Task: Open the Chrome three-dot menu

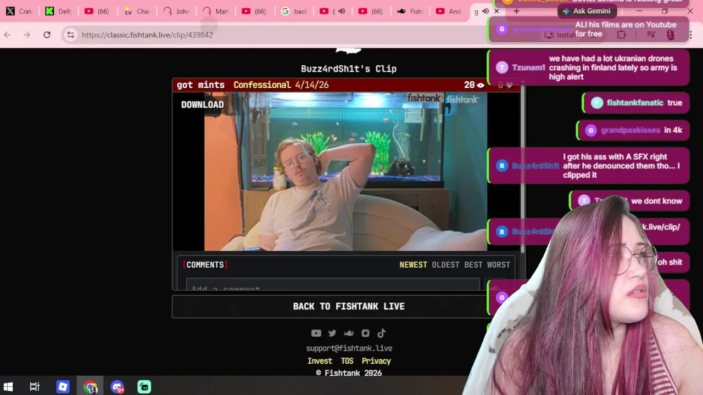Action: click(x=690, y=35)
